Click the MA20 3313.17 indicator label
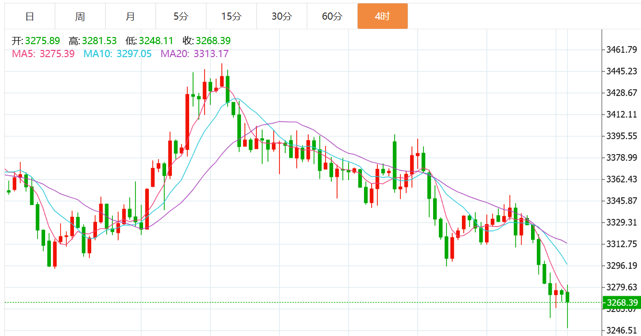641x336 pixels. tap(194, 54)
